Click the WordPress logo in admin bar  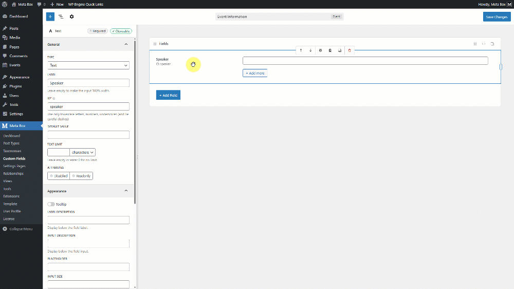(5, 4)
